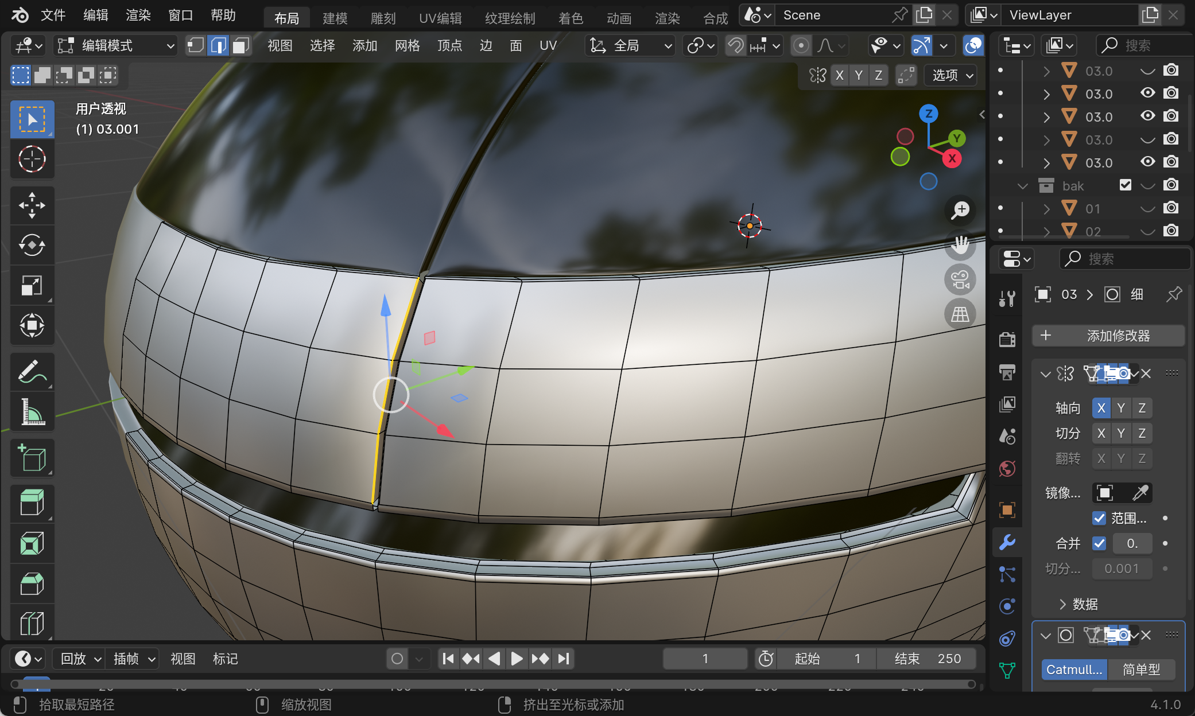Toggle the 范围 clipping checkbox
Image resolution: width=1195 pixels, height=716 pixels.
click(1099, 518)
